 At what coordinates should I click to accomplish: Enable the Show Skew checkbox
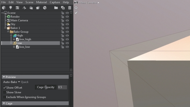click(4, 92)
